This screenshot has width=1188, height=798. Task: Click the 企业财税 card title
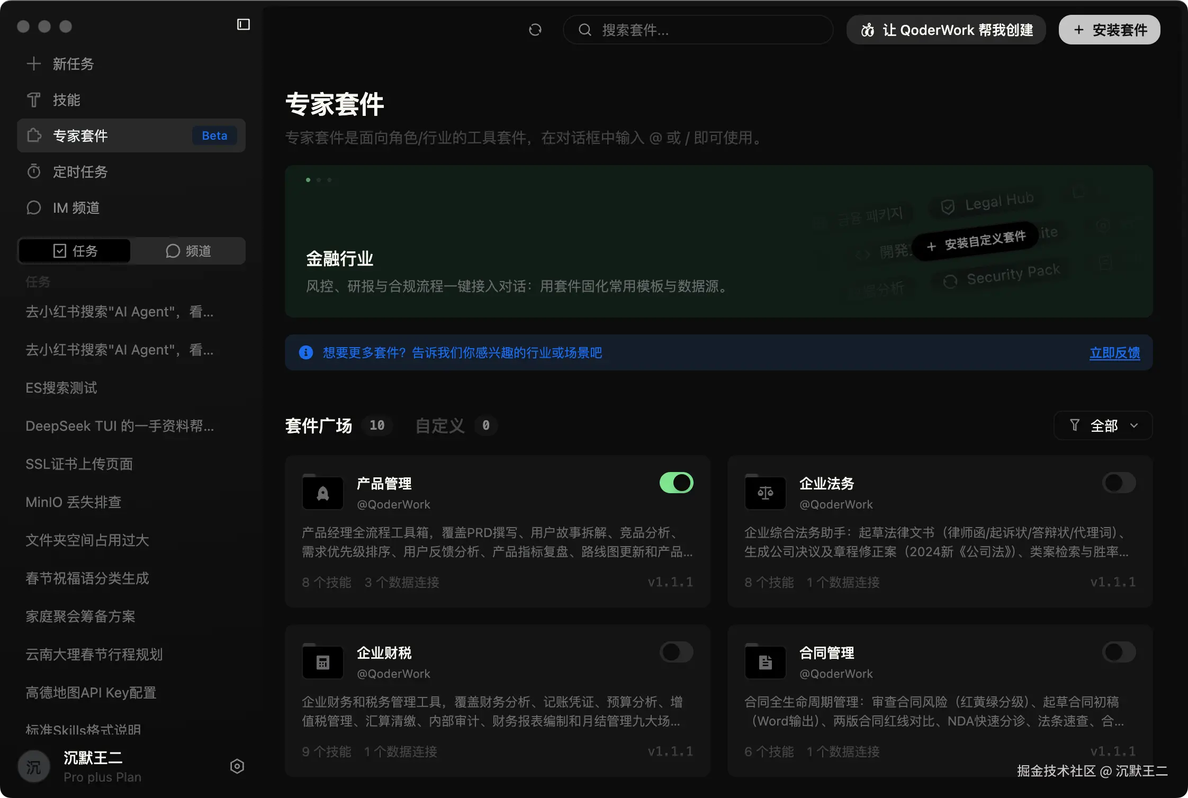tap(384, 652)
